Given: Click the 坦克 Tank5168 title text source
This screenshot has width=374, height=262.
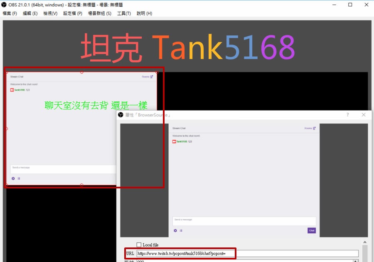Looking at the screenshot, I should 188,47.
